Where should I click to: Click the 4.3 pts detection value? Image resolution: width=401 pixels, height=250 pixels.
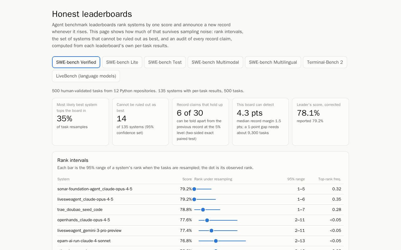(x=250, y=113)
